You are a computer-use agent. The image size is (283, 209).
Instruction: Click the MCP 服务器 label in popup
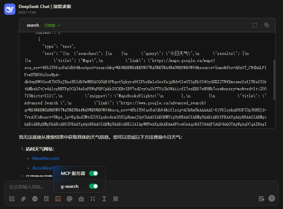pos(73,173)
